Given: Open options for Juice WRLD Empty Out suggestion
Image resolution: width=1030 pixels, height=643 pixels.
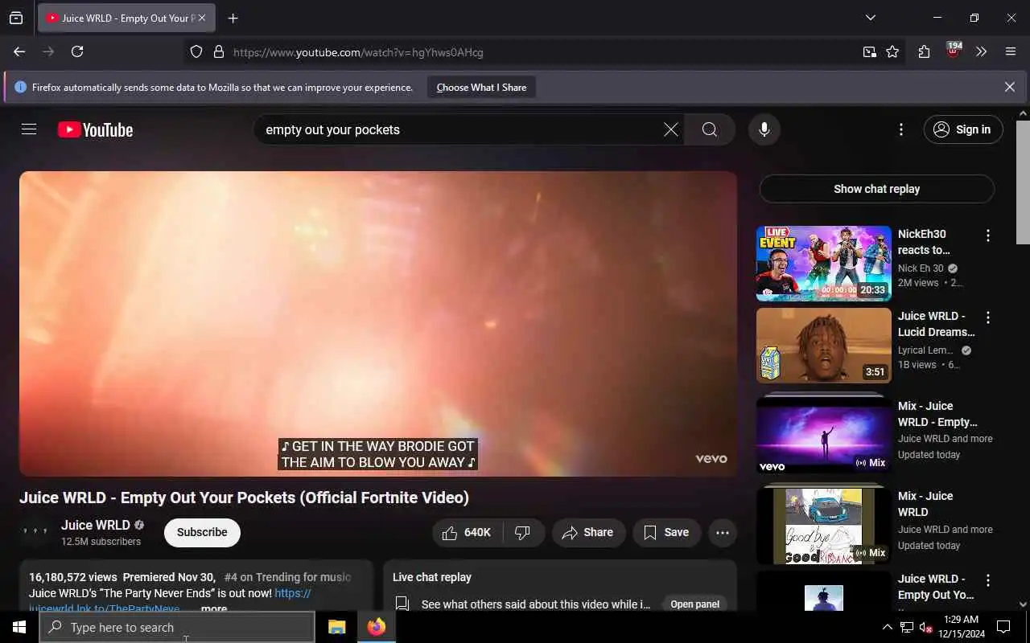Looking at the screenshot, I should [x=987, y=580].
